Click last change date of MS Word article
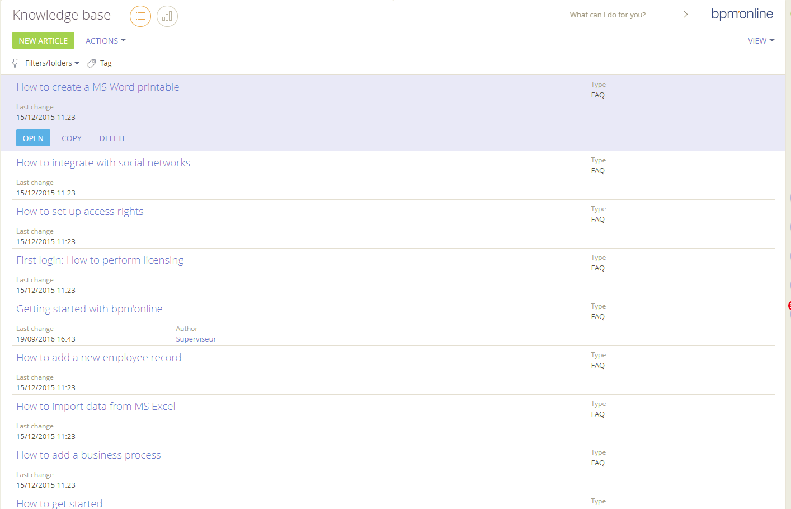Viewport: 791px width, 509px height. click(46, 118)
